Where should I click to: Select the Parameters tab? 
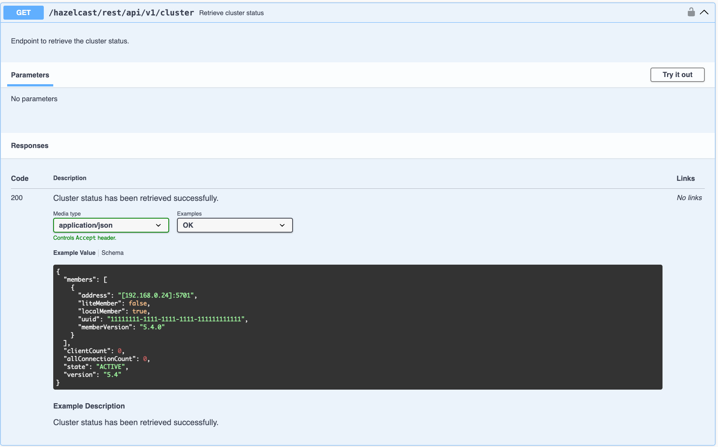coord(30,75)
